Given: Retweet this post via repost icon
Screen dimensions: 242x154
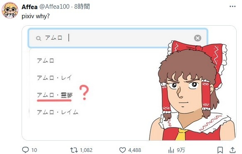Looking at the screenshot, I should [x=74, y=150].
